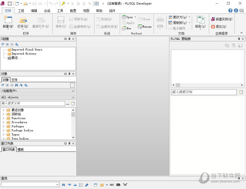Toggle regular expression "AB" option in 查找 bar

pyautogui.click(x=125, y=185)
